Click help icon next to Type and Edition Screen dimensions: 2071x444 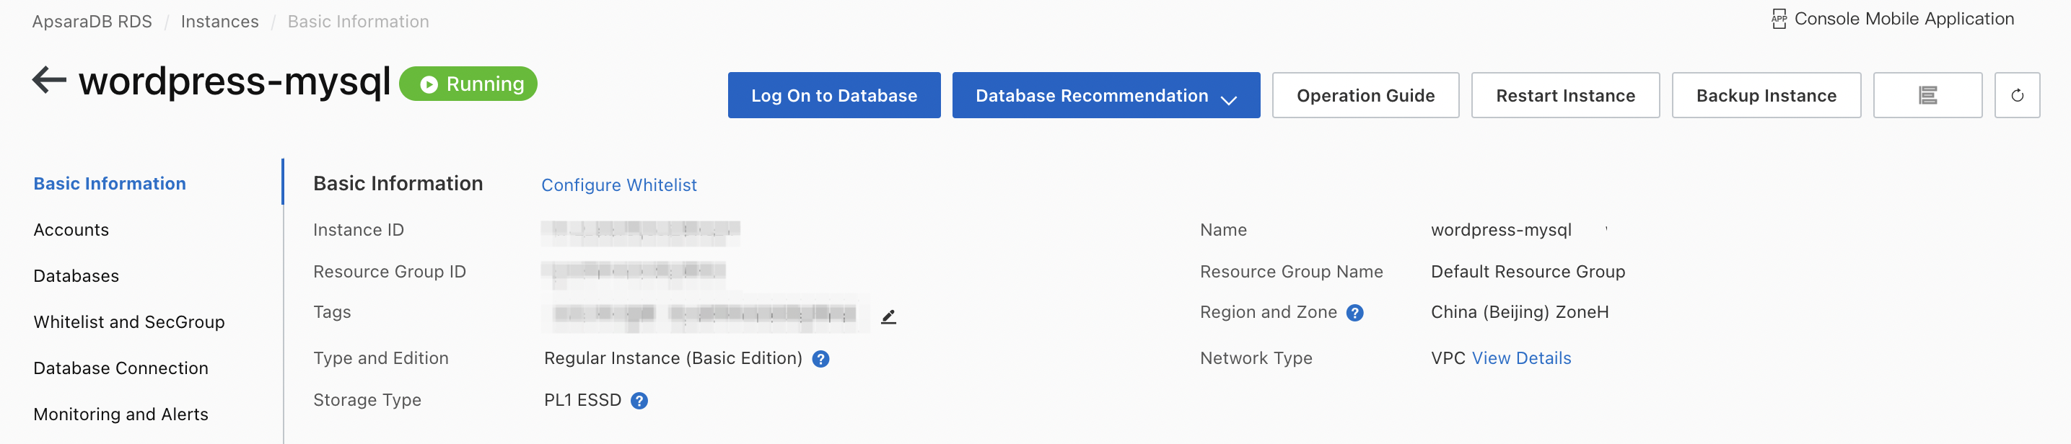tap(820, 359)
